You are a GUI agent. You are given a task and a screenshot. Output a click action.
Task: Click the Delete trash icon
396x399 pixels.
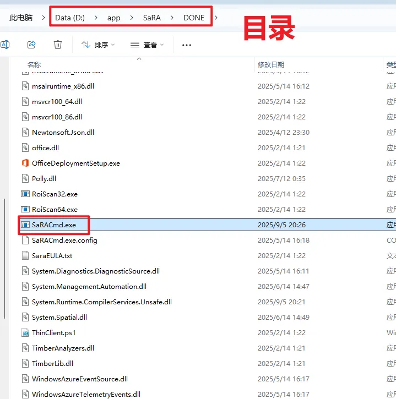pyautogui.click(x=58, y=45)
